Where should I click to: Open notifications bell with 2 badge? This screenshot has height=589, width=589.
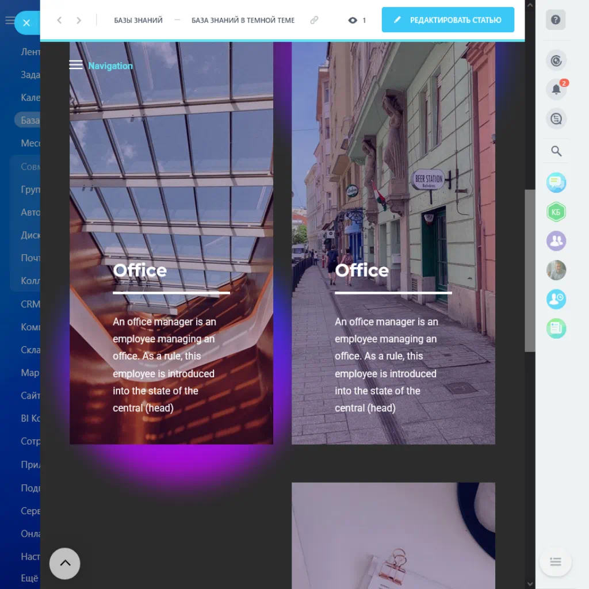[x=556, y=89]
